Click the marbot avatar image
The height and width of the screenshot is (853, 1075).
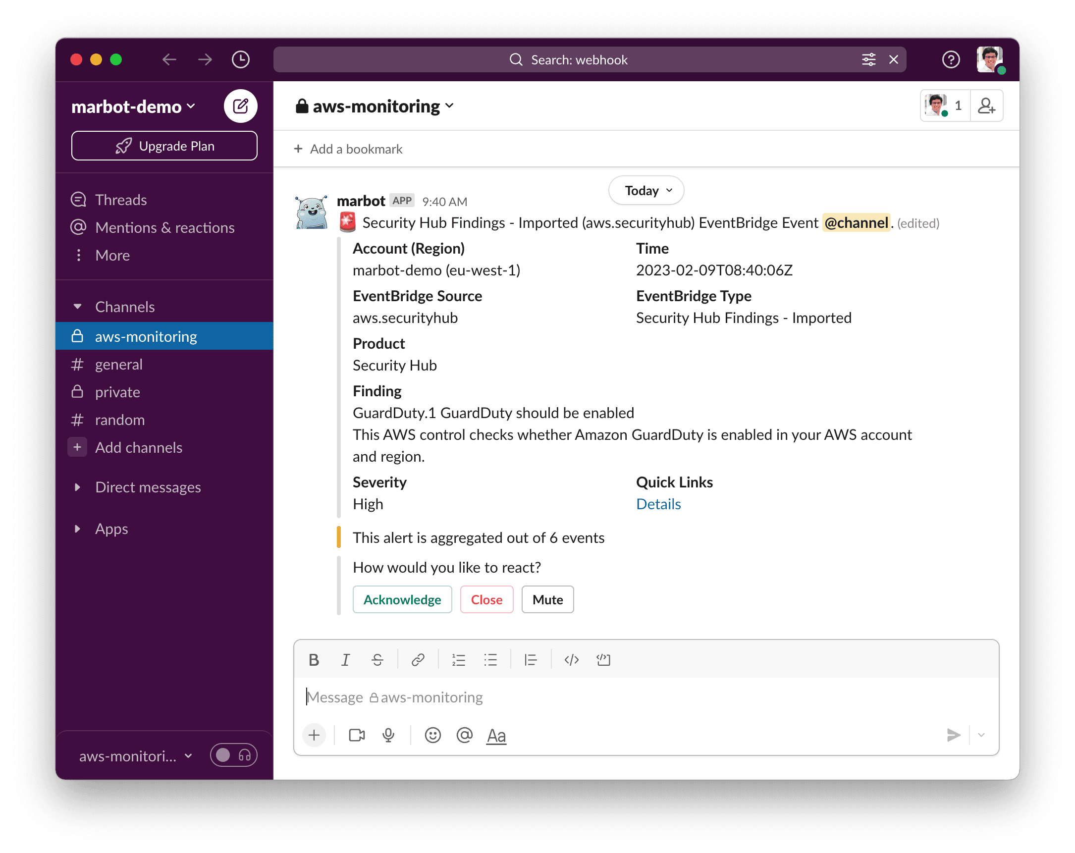[x=312, y=213]
